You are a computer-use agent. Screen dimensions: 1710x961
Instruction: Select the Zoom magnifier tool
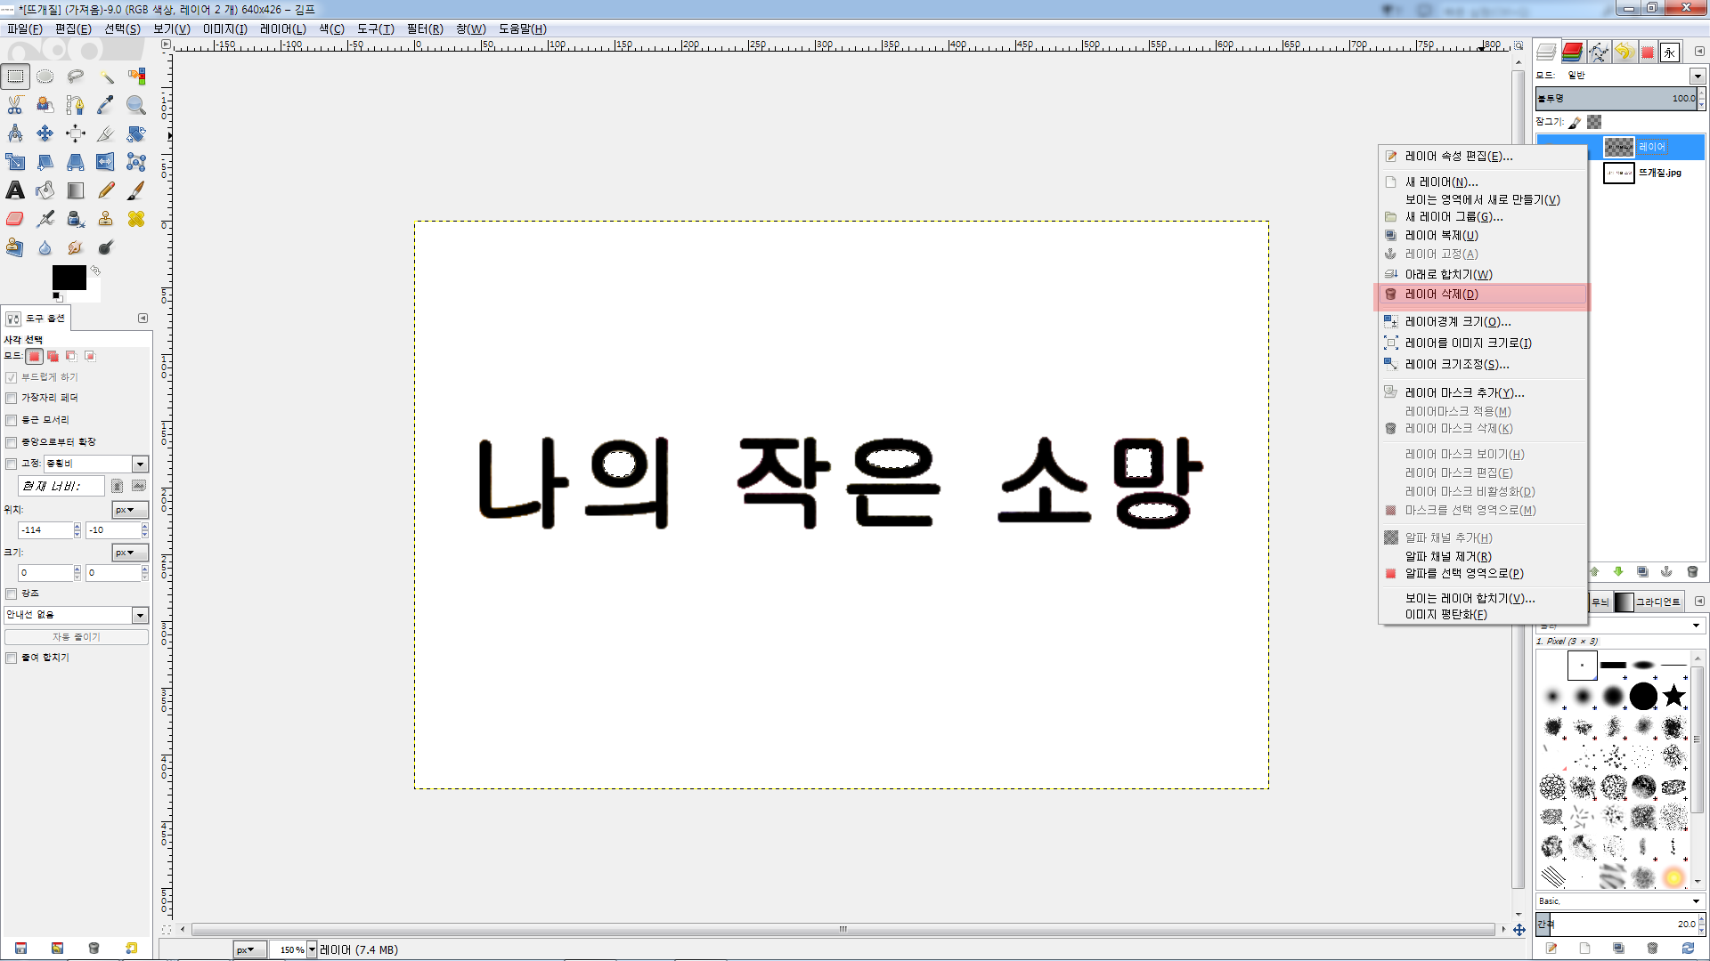point(136,105)
